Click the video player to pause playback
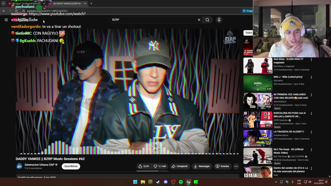 [127, 91]
